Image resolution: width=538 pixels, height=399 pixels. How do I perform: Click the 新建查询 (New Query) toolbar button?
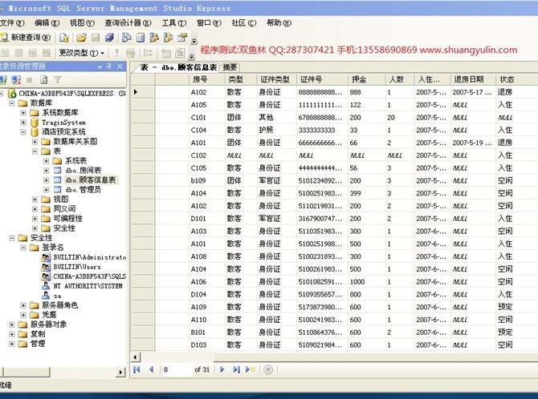coord(26,37)
